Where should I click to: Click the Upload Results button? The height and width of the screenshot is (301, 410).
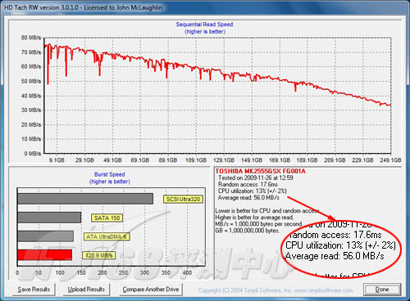tap(86, 290)
